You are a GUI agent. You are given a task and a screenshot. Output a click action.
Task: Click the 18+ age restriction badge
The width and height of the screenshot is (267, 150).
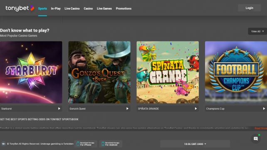pos(3,144)
